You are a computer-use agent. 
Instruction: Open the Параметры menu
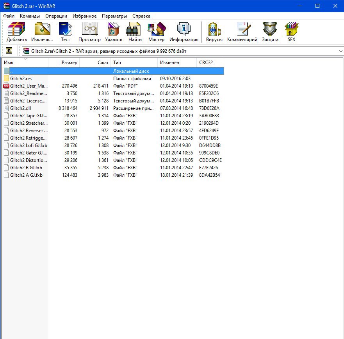pyautogui.click(x=114, y=16)
